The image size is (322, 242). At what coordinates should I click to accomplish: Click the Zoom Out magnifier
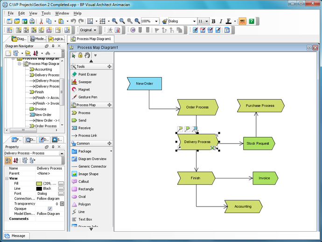[122, 21]
